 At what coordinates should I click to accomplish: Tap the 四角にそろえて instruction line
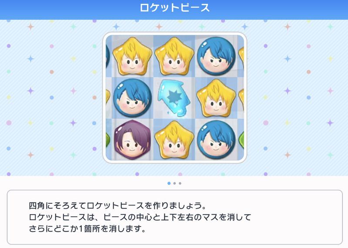(x=117, y=206)
